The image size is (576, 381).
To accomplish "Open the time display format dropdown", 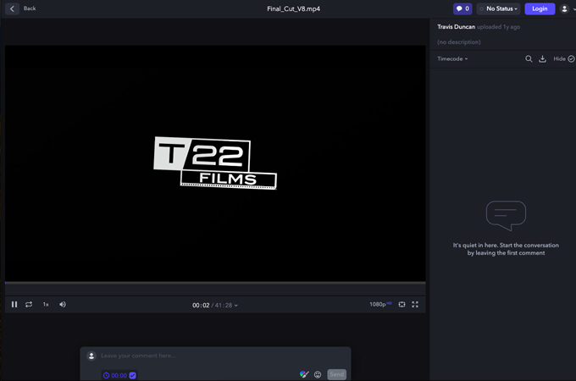I will tap(235, 306).
